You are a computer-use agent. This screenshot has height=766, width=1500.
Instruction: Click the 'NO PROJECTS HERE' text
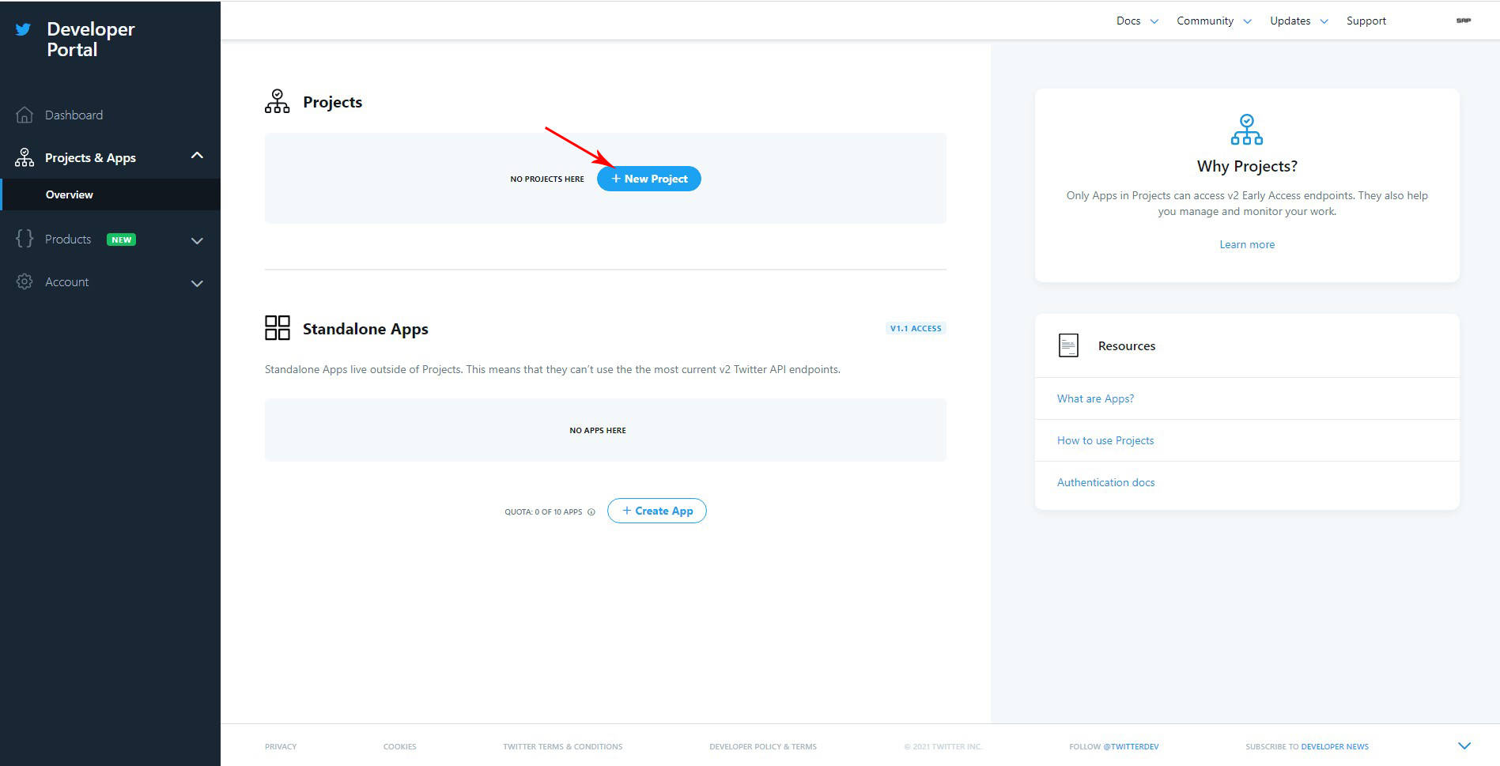click(547, 179)
